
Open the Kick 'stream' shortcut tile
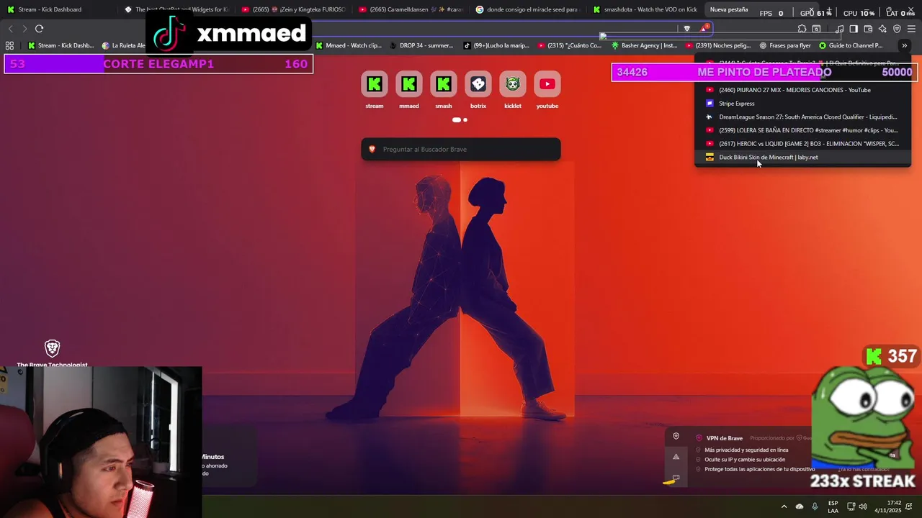[x=375, y=90]
